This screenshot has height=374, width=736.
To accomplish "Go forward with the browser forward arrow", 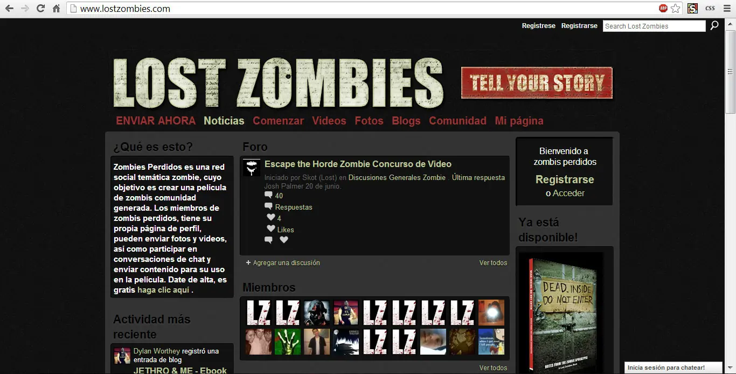I will pyautogui.click(x=25, y=9).
